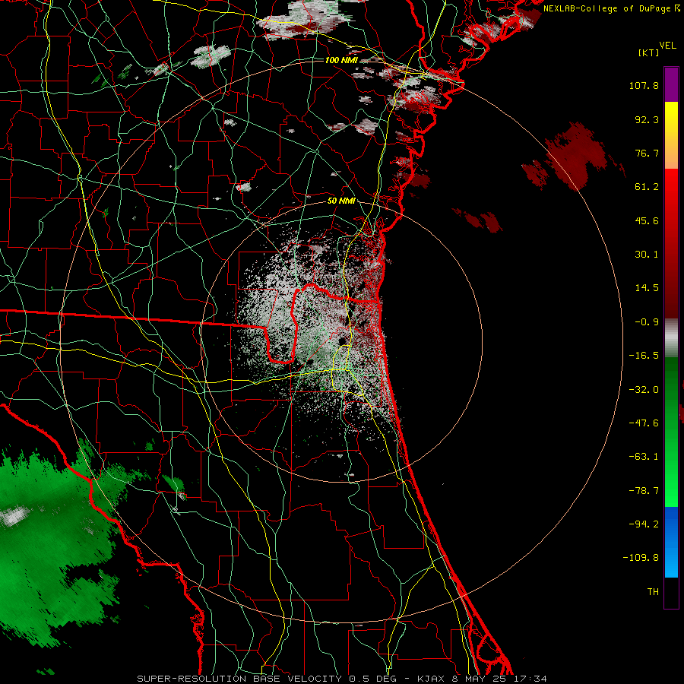Viewport: 684px width, 684px height.
Task: Click the 'KJAX 8 MAY 25 17:34' timestamp
Action: pos(482,679)
